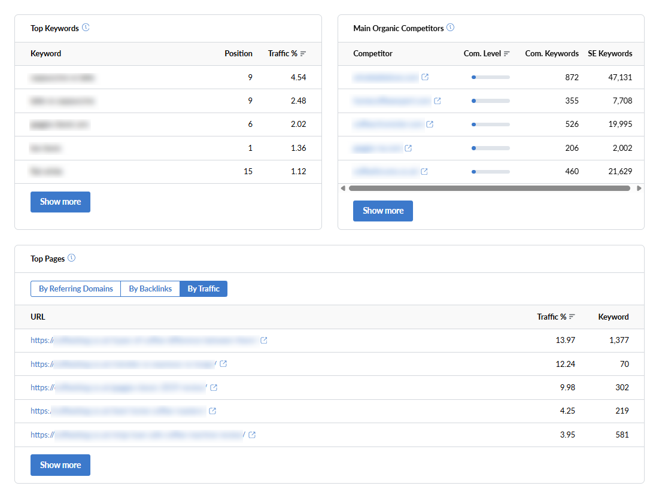The width and height of the screenshot is (659, 498).
Task: Open external link for page with 3.95 traffic
Action: point(252,435)
